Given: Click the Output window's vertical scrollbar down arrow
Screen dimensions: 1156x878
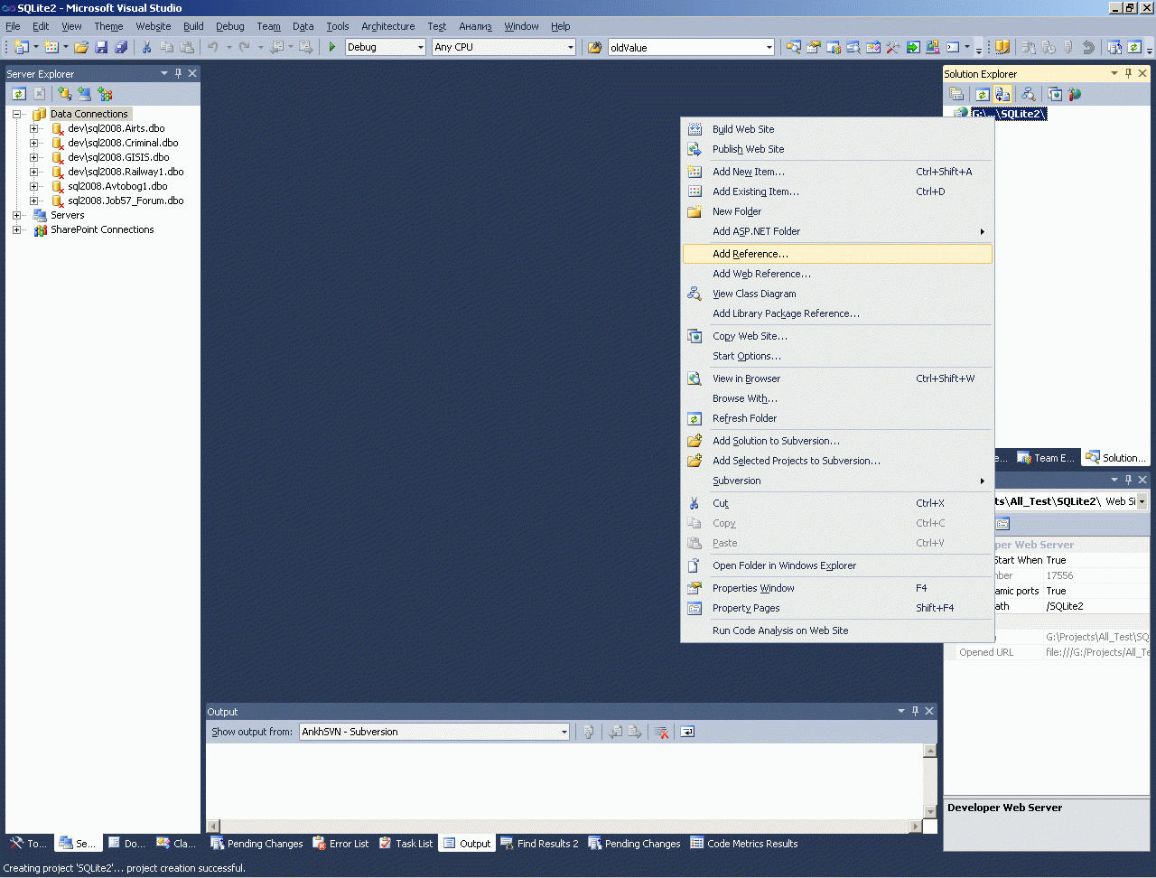Looking at the screenshot, I should 930,812.
